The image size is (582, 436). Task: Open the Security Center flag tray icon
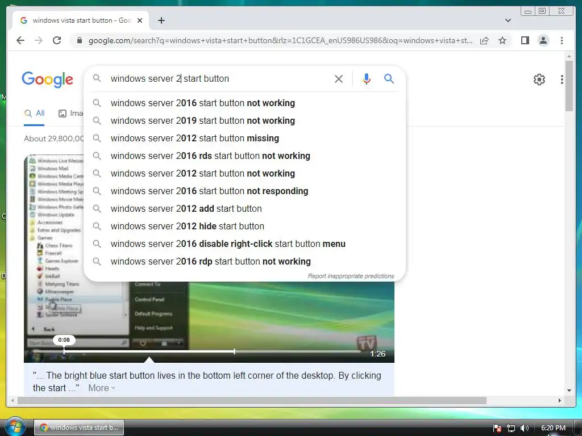click(497, 428)
